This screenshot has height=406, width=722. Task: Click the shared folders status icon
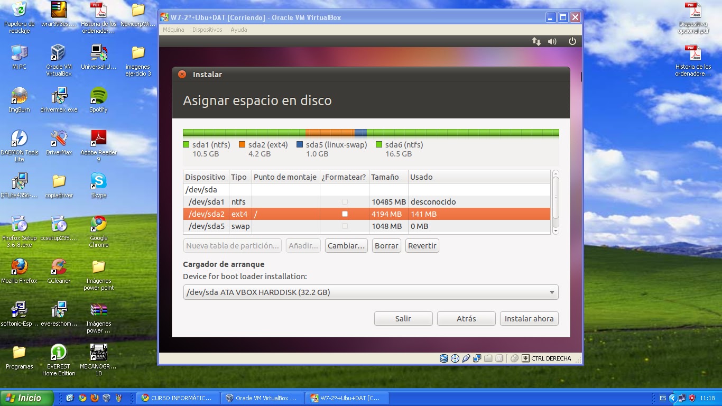488,358
